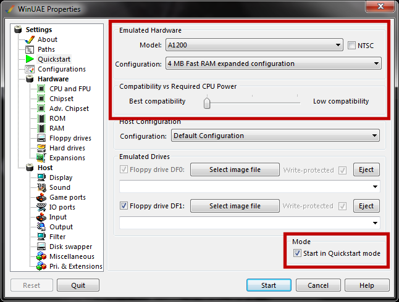Toggle DF0 Write-protected checkbox
Image resolution: width=399 pixels, height=302 pixels.
343,170
